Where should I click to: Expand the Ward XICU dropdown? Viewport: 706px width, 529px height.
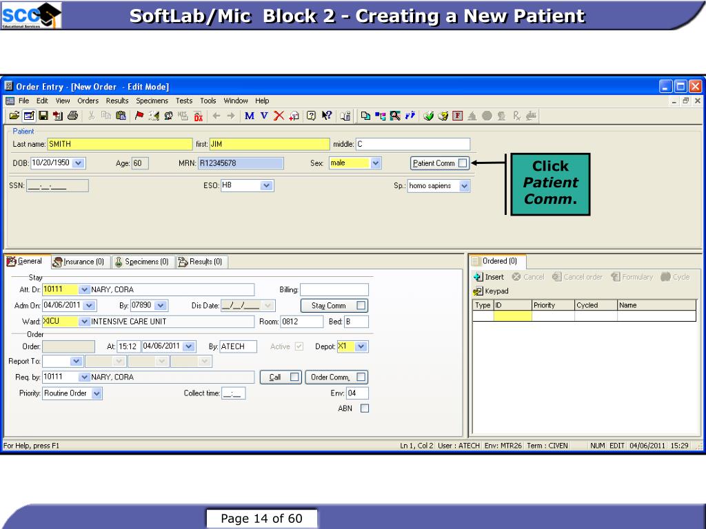(84, 321)
